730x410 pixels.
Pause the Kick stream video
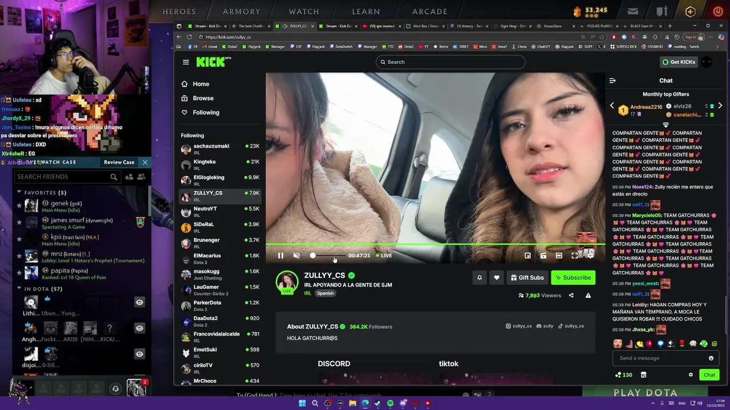point(281,256)
